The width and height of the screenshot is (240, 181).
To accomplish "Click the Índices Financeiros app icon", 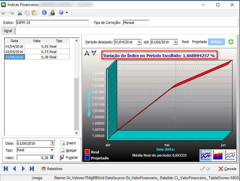I will 3,5.
